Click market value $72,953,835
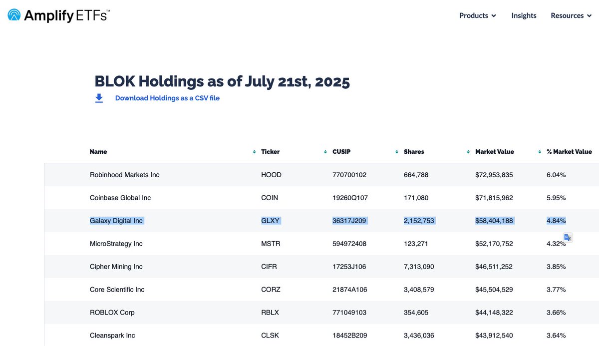The width and height of the screenshot is (599, 346). coord(494,175)
